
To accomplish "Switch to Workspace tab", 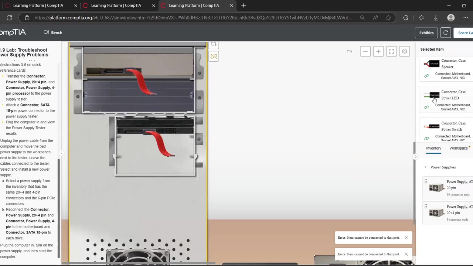I will coord(459,148).
